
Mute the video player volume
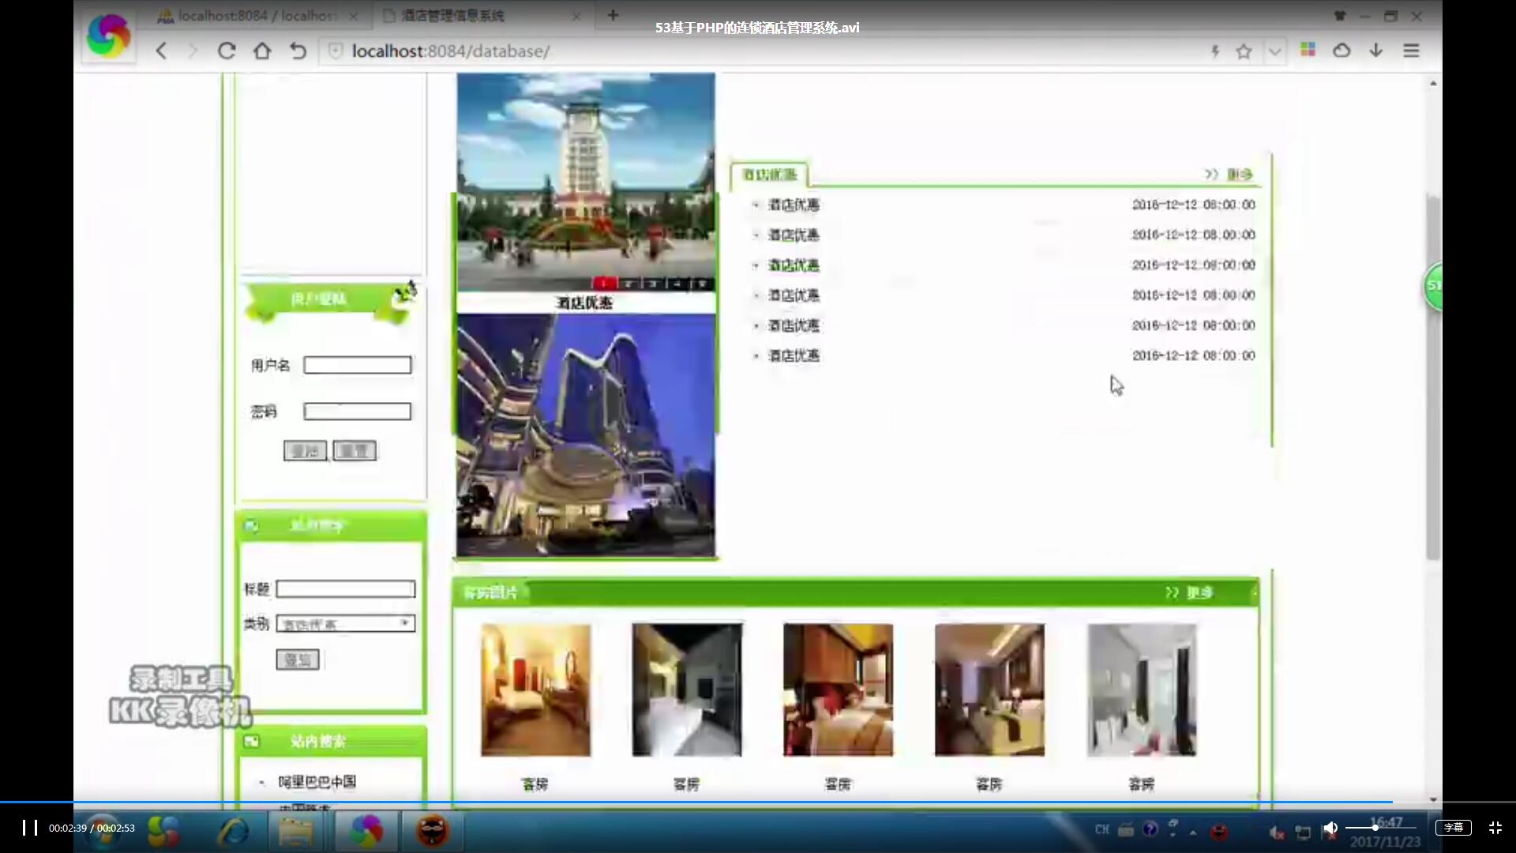click(1330, 828)
